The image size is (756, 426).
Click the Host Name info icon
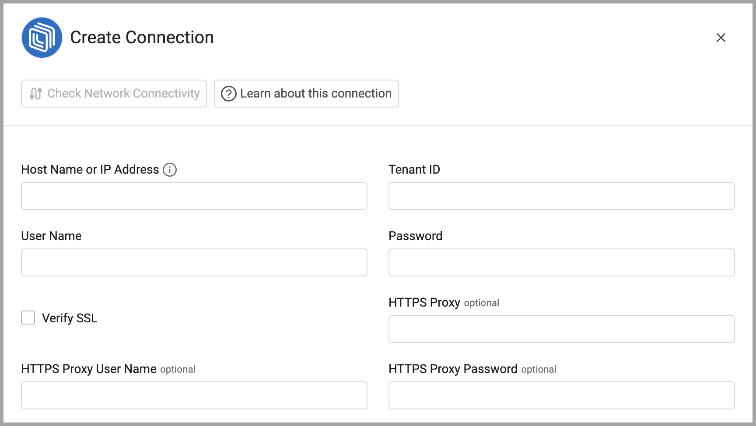pos(170,170)
